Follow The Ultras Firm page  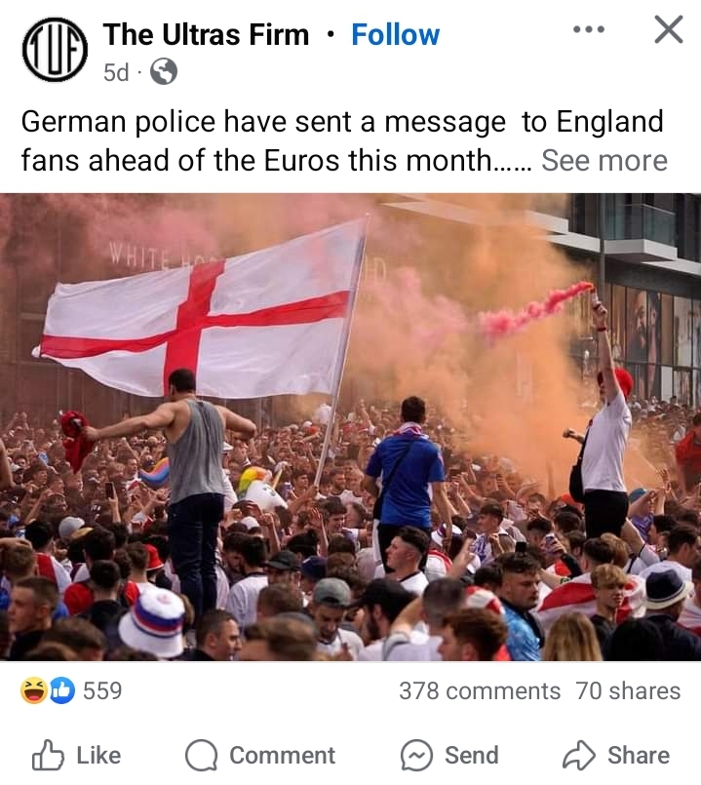pyautogui.click(x=396, y=34)
